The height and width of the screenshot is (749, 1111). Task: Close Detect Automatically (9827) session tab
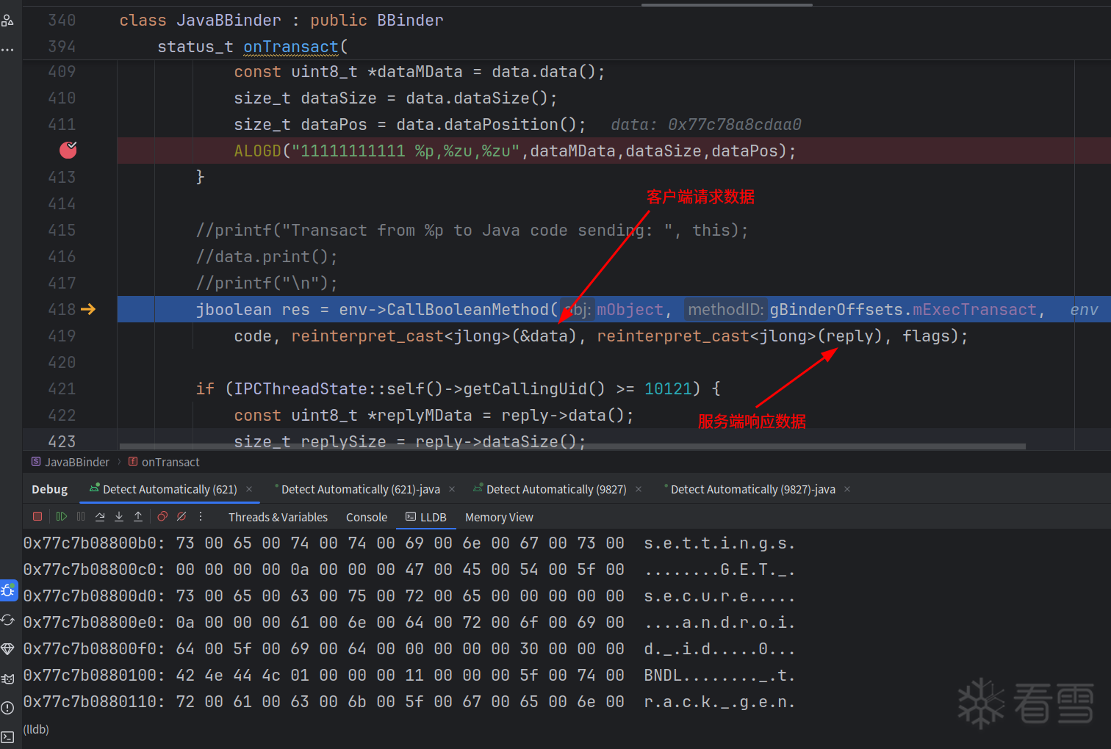[639, 489]
